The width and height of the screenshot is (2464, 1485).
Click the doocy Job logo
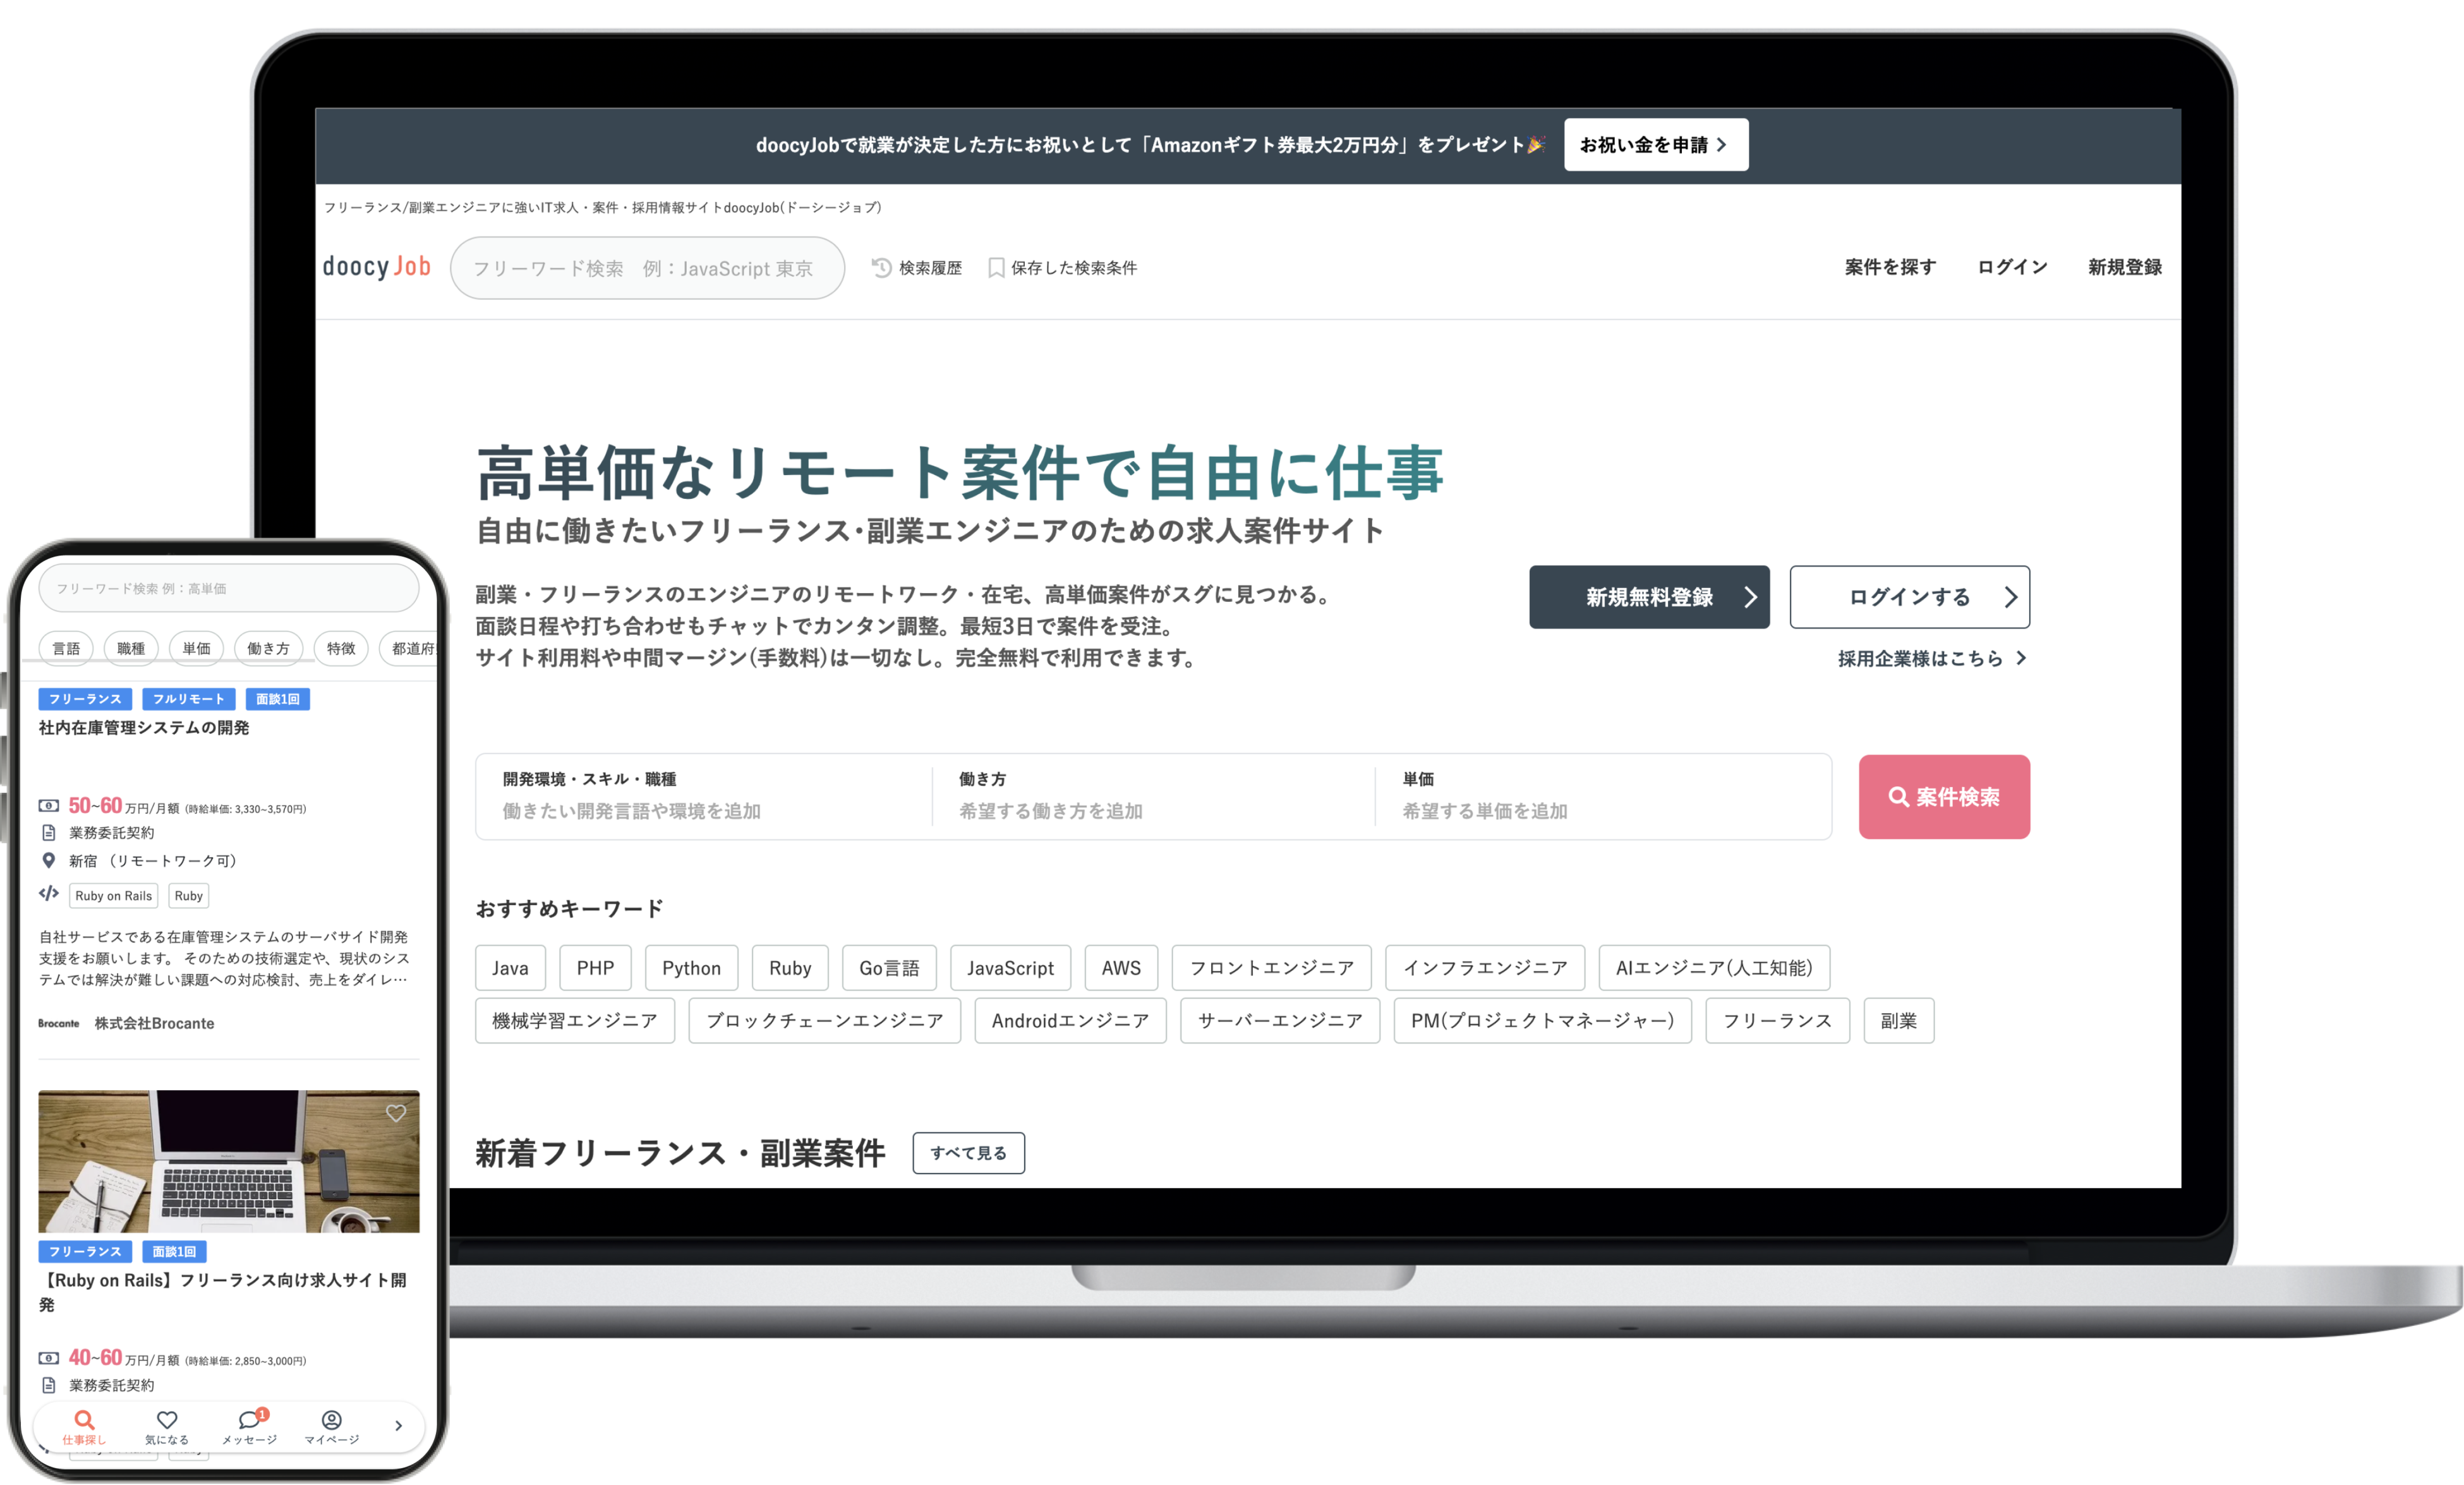pyautogui.click(x=376, y=267)
